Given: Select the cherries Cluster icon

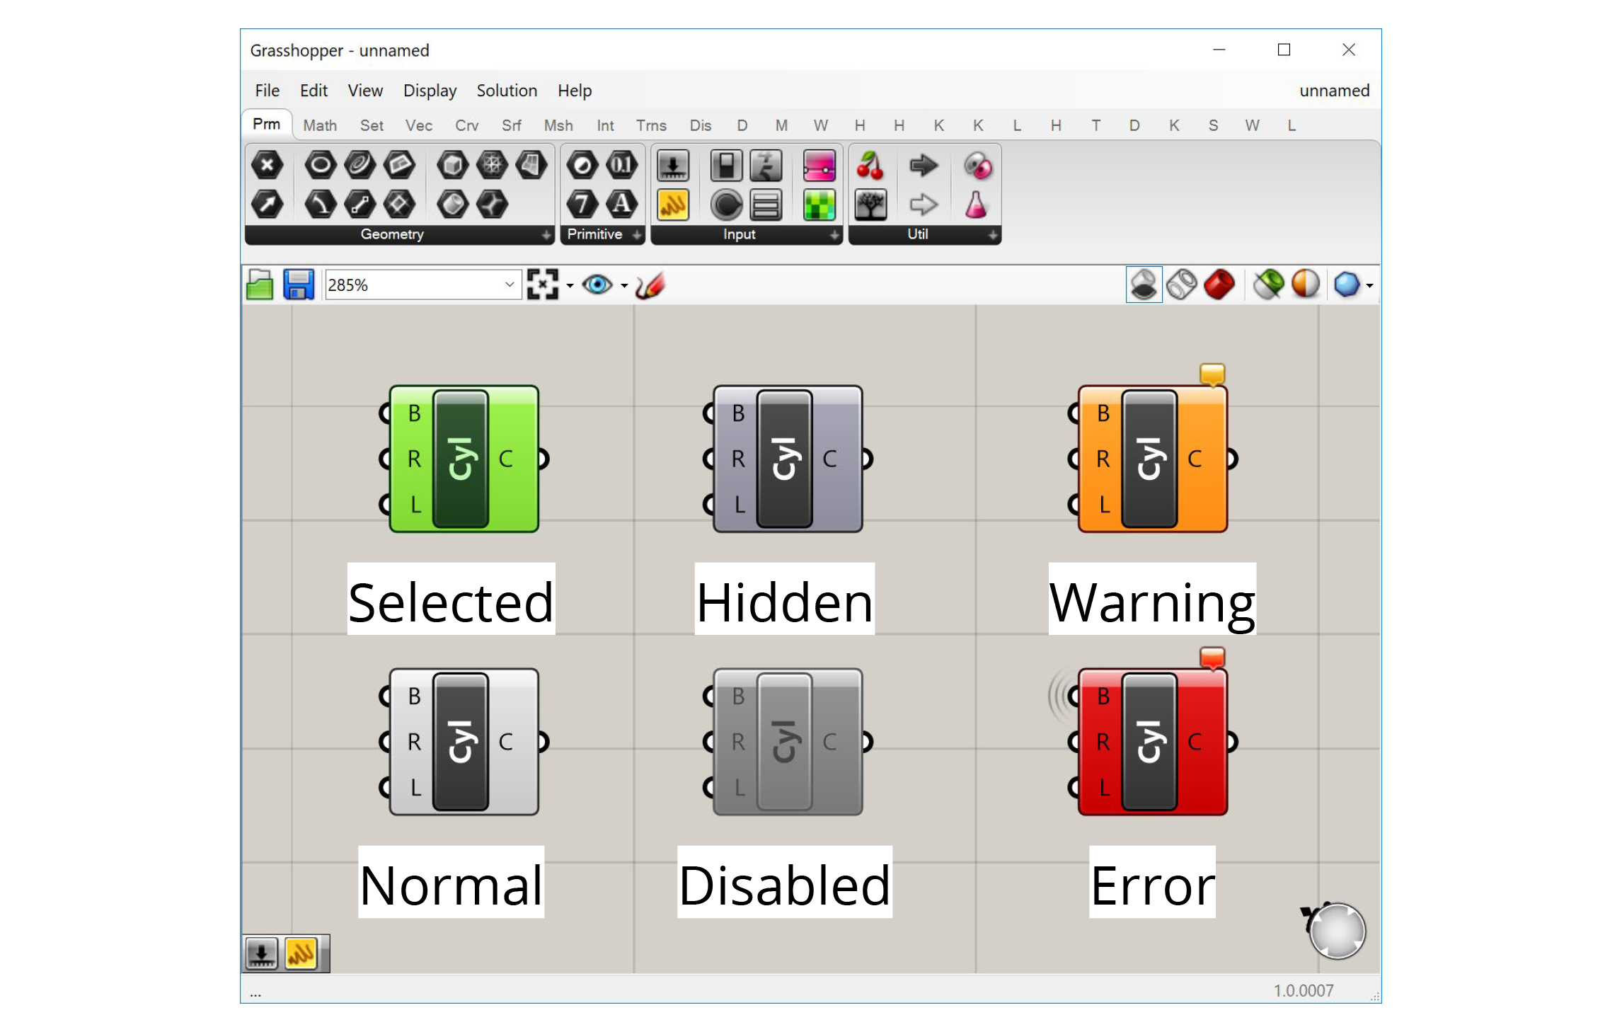Looking at the screenshot, I should pos(870,166).
